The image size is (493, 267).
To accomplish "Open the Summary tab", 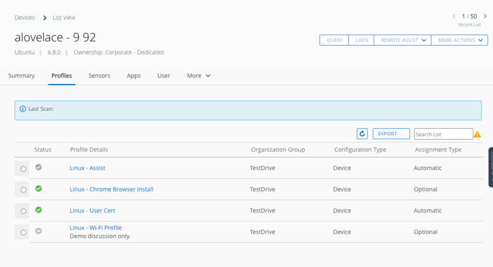I will tap(21, 76).
